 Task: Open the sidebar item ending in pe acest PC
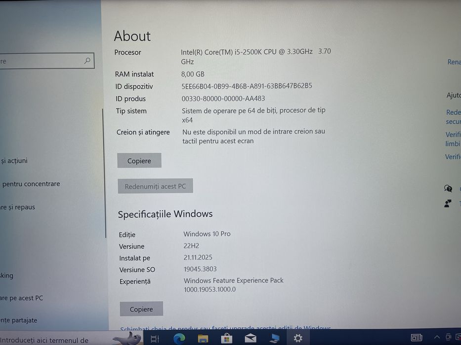pyautogui.click(x=22, y=298)
